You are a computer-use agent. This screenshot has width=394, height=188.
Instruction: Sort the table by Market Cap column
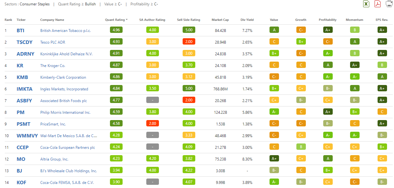[220, 20]
